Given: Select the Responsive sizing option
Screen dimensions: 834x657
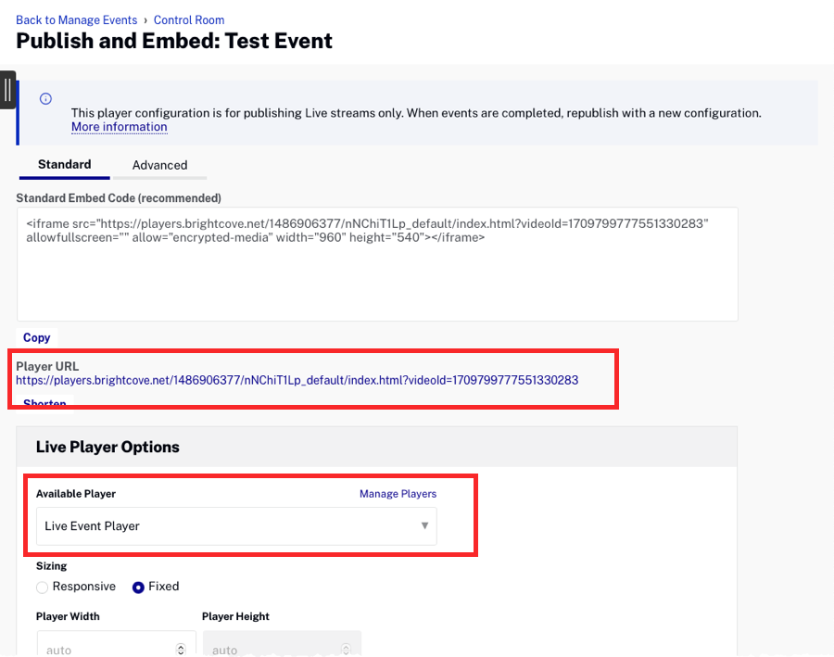Looking at the screenshot, I should (x=43, y=587).
